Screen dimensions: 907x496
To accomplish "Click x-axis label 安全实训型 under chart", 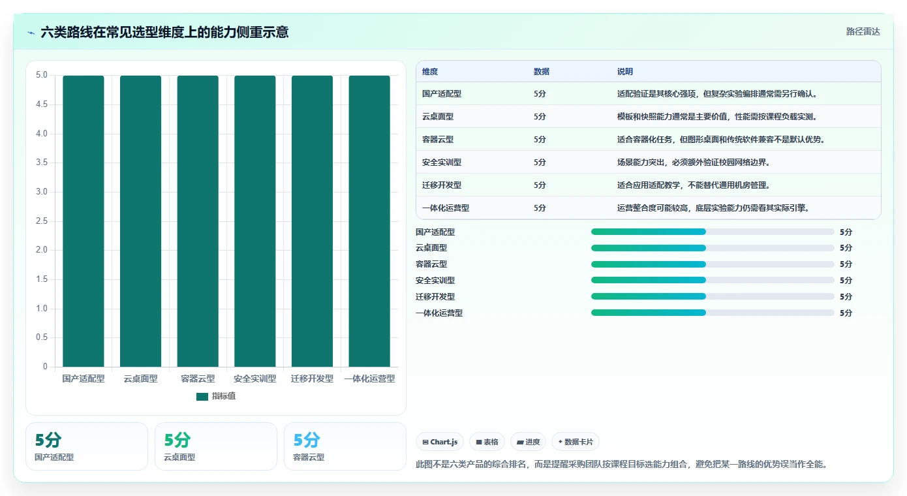I will (x=255, y=379).
